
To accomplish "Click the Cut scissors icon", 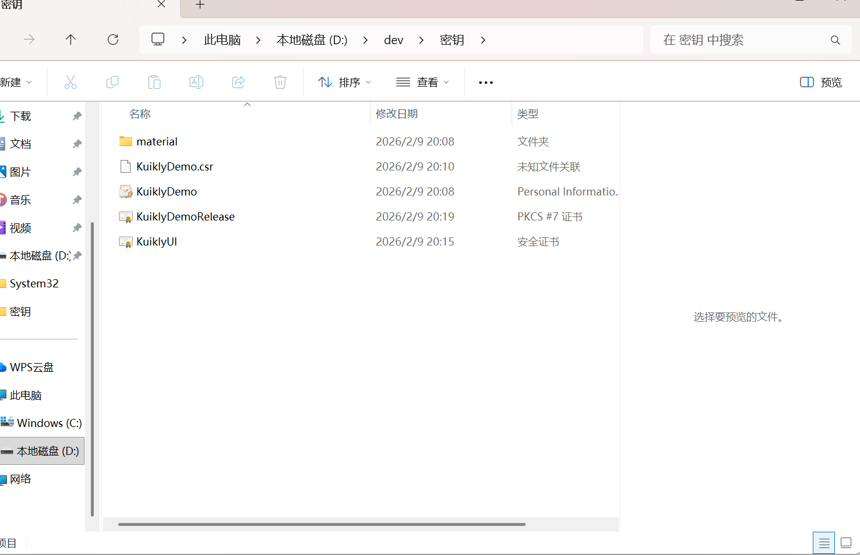I will click(x=71, y=83).
